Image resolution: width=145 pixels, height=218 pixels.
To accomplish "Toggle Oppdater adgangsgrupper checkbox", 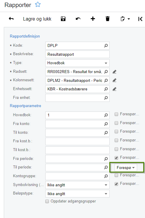I will click(47, 201).
